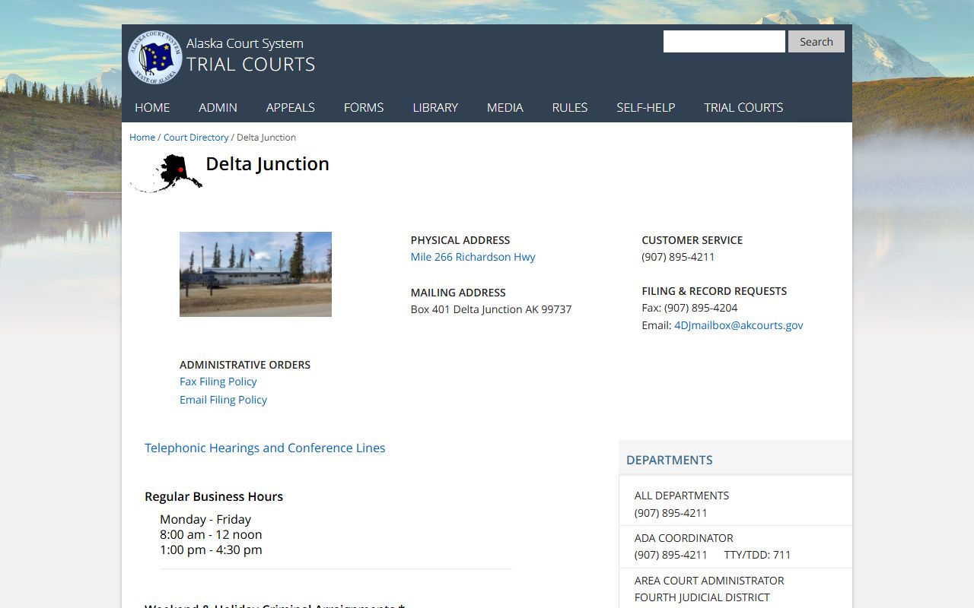Click the Search button
Viewport: 974px width, 608px height.
816,42
